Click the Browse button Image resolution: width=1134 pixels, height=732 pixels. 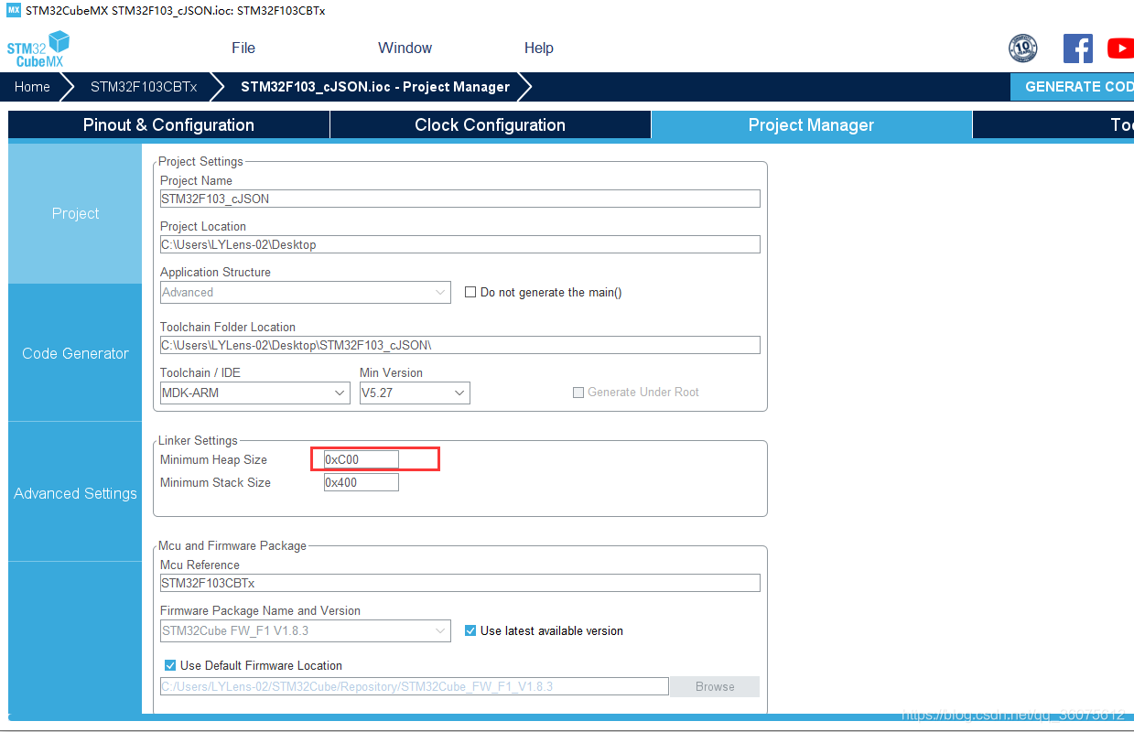click(x=715, y=686)
